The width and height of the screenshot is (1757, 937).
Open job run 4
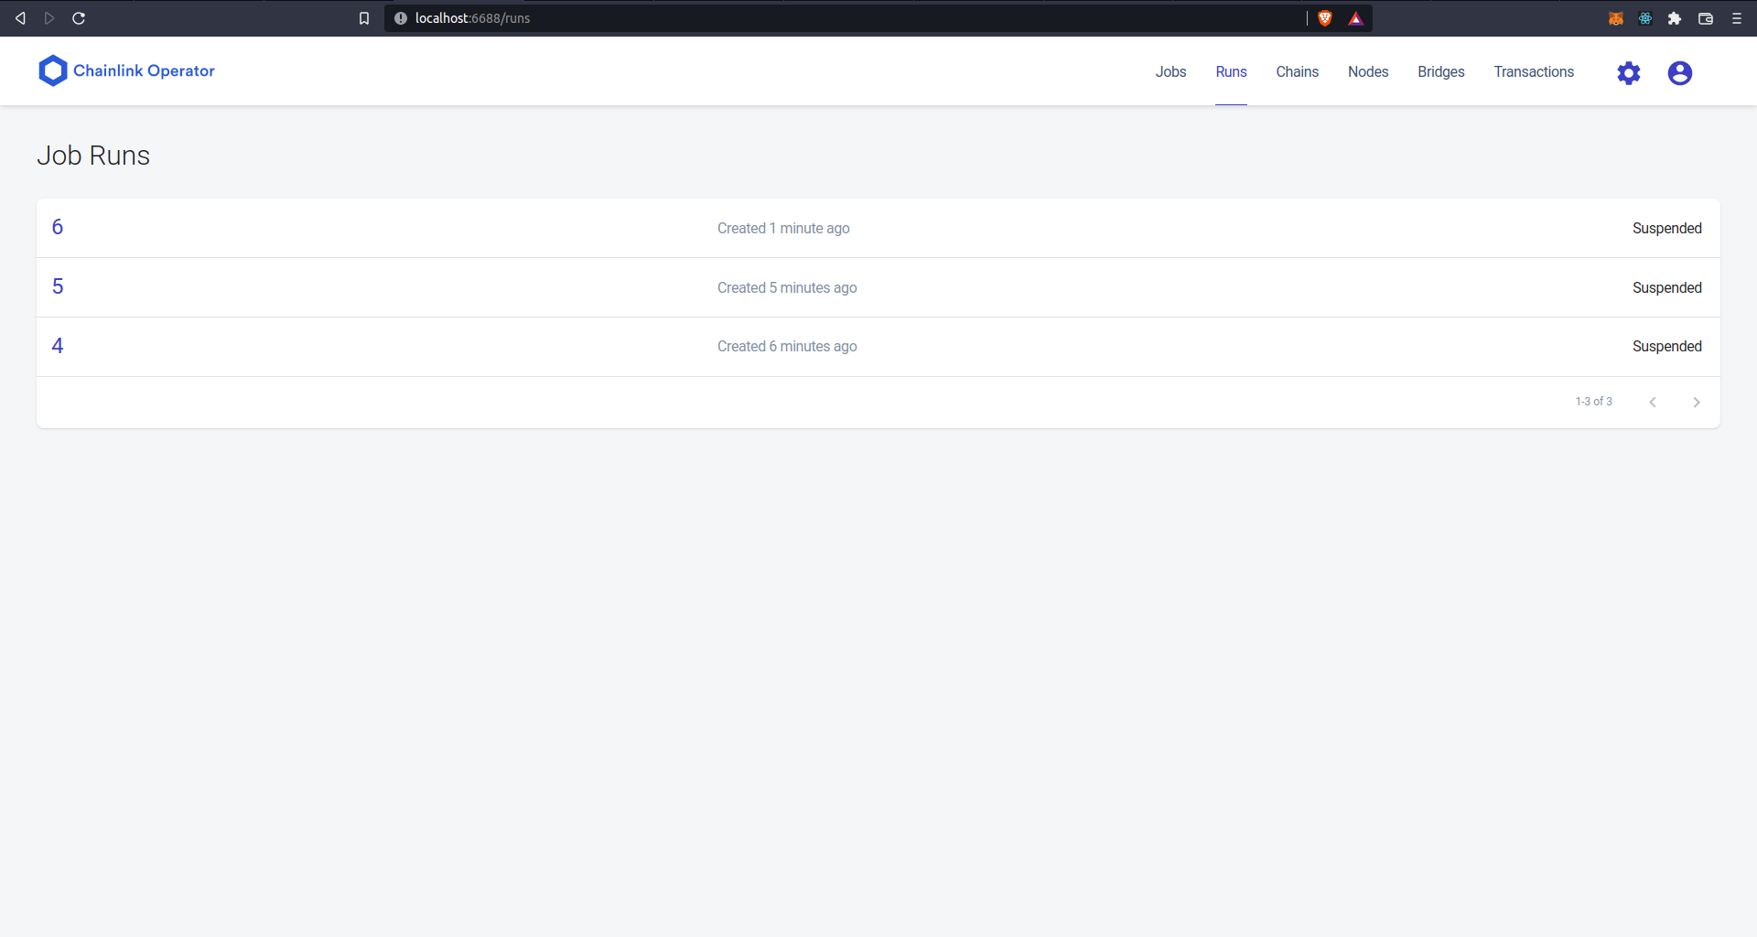click(x=58, y=346)
